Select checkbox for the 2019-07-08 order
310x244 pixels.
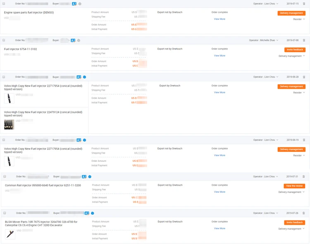[x=4, y=40]
